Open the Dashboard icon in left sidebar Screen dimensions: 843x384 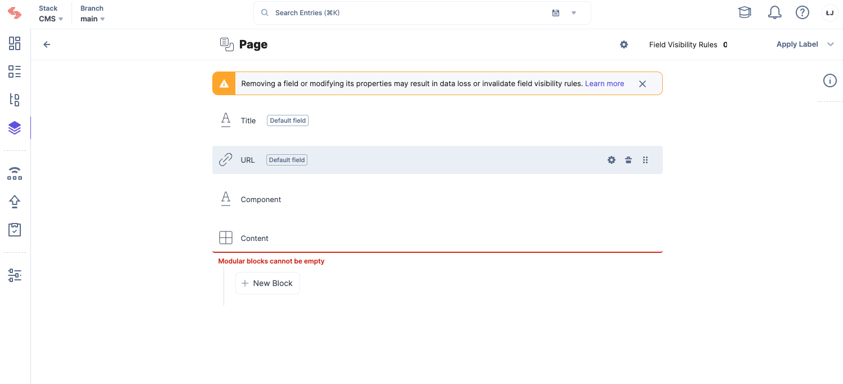(x=15, y=43)
